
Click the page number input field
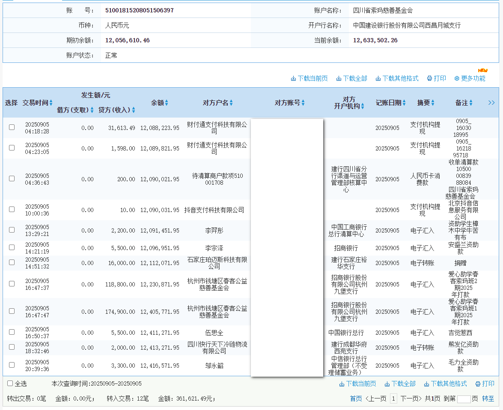click(x=464, y=399)
